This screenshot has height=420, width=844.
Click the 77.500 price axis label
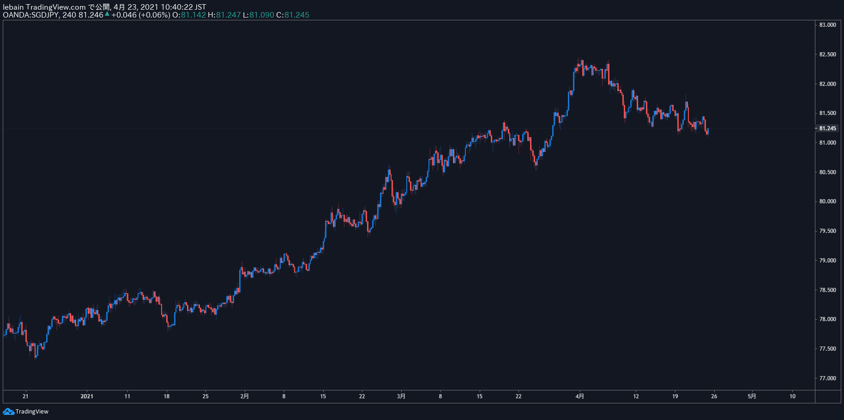coord(827,349)
